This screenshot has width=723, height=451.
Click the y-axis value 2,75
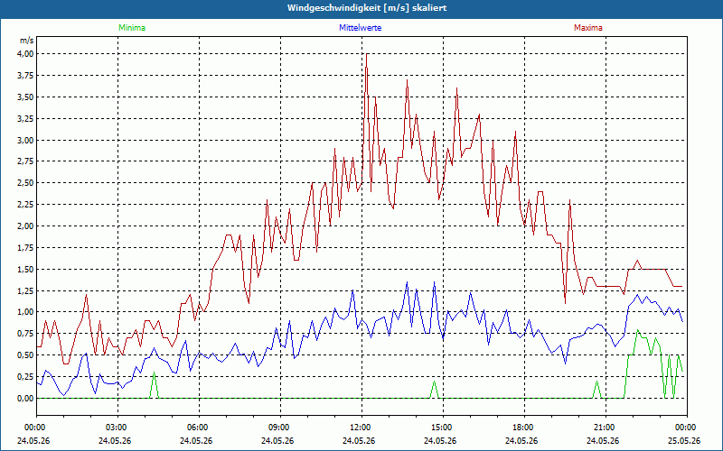[x=25, y=161]
